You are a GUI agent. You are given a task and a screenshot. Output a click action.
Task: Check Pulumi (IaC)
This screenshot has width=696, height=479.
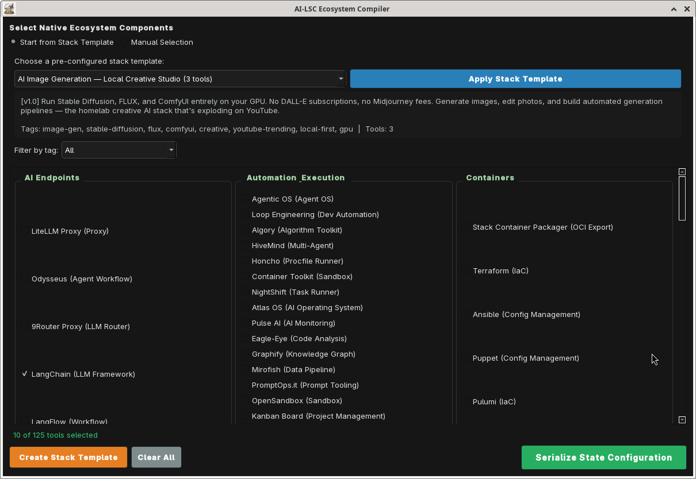pos(489,402)
